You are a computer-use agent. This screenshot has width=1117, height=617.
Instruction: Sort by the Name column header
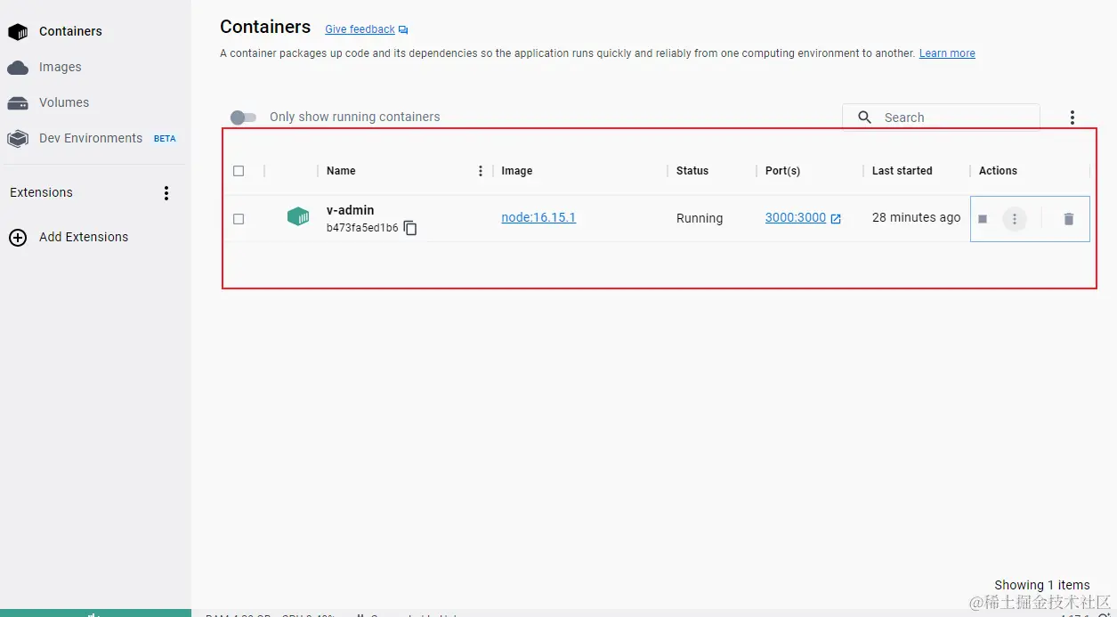pos(341,171)
